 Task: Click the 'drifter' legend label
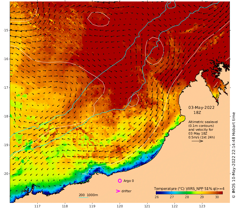tap(126, 191)
